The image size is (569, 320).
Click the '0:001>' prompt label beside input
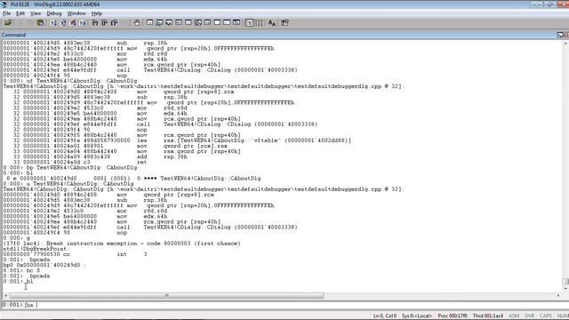click(12, 305)
